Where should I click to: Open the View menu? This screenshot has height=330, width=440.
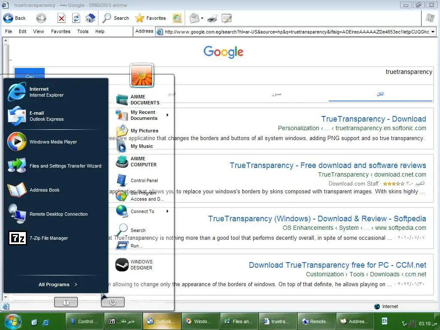point(38,31)
